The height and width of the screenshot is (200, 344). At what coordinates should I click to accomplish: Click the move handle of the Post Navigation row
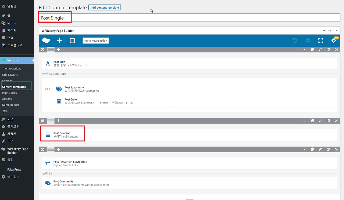pos(43,149)
